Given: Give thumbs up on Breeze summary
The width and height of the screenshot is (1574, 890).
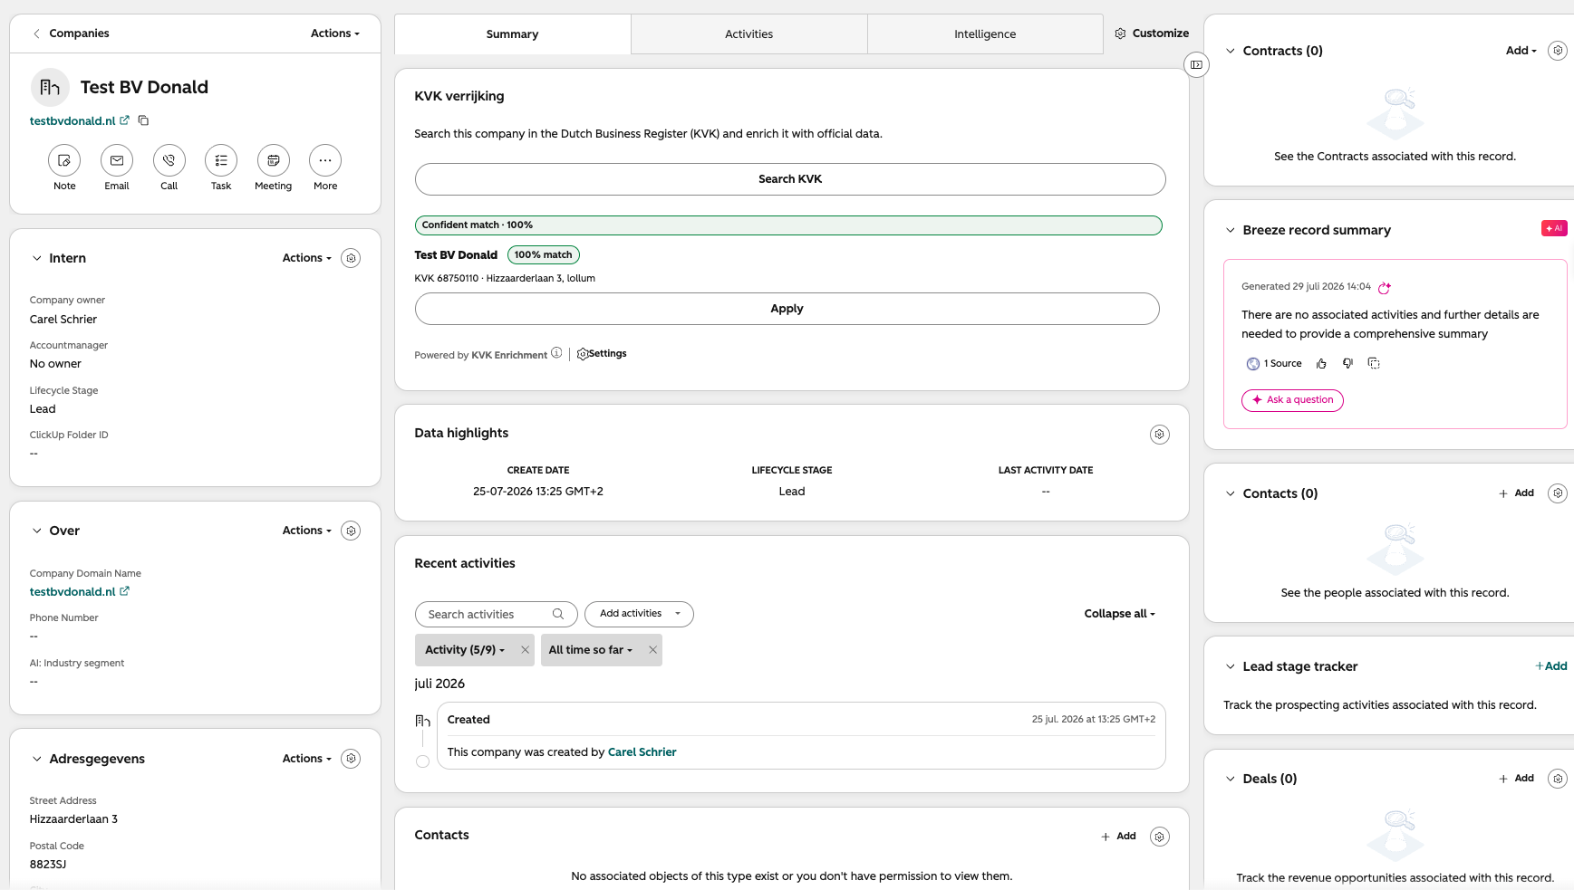Looking at the screenshot, I should (1321, 364).
